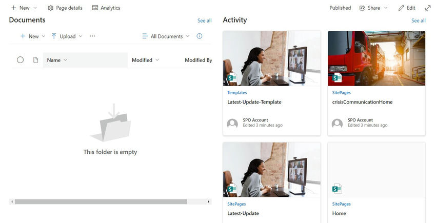
Task: Open the Documents more options ellipsis
Action: pos(92,36)
